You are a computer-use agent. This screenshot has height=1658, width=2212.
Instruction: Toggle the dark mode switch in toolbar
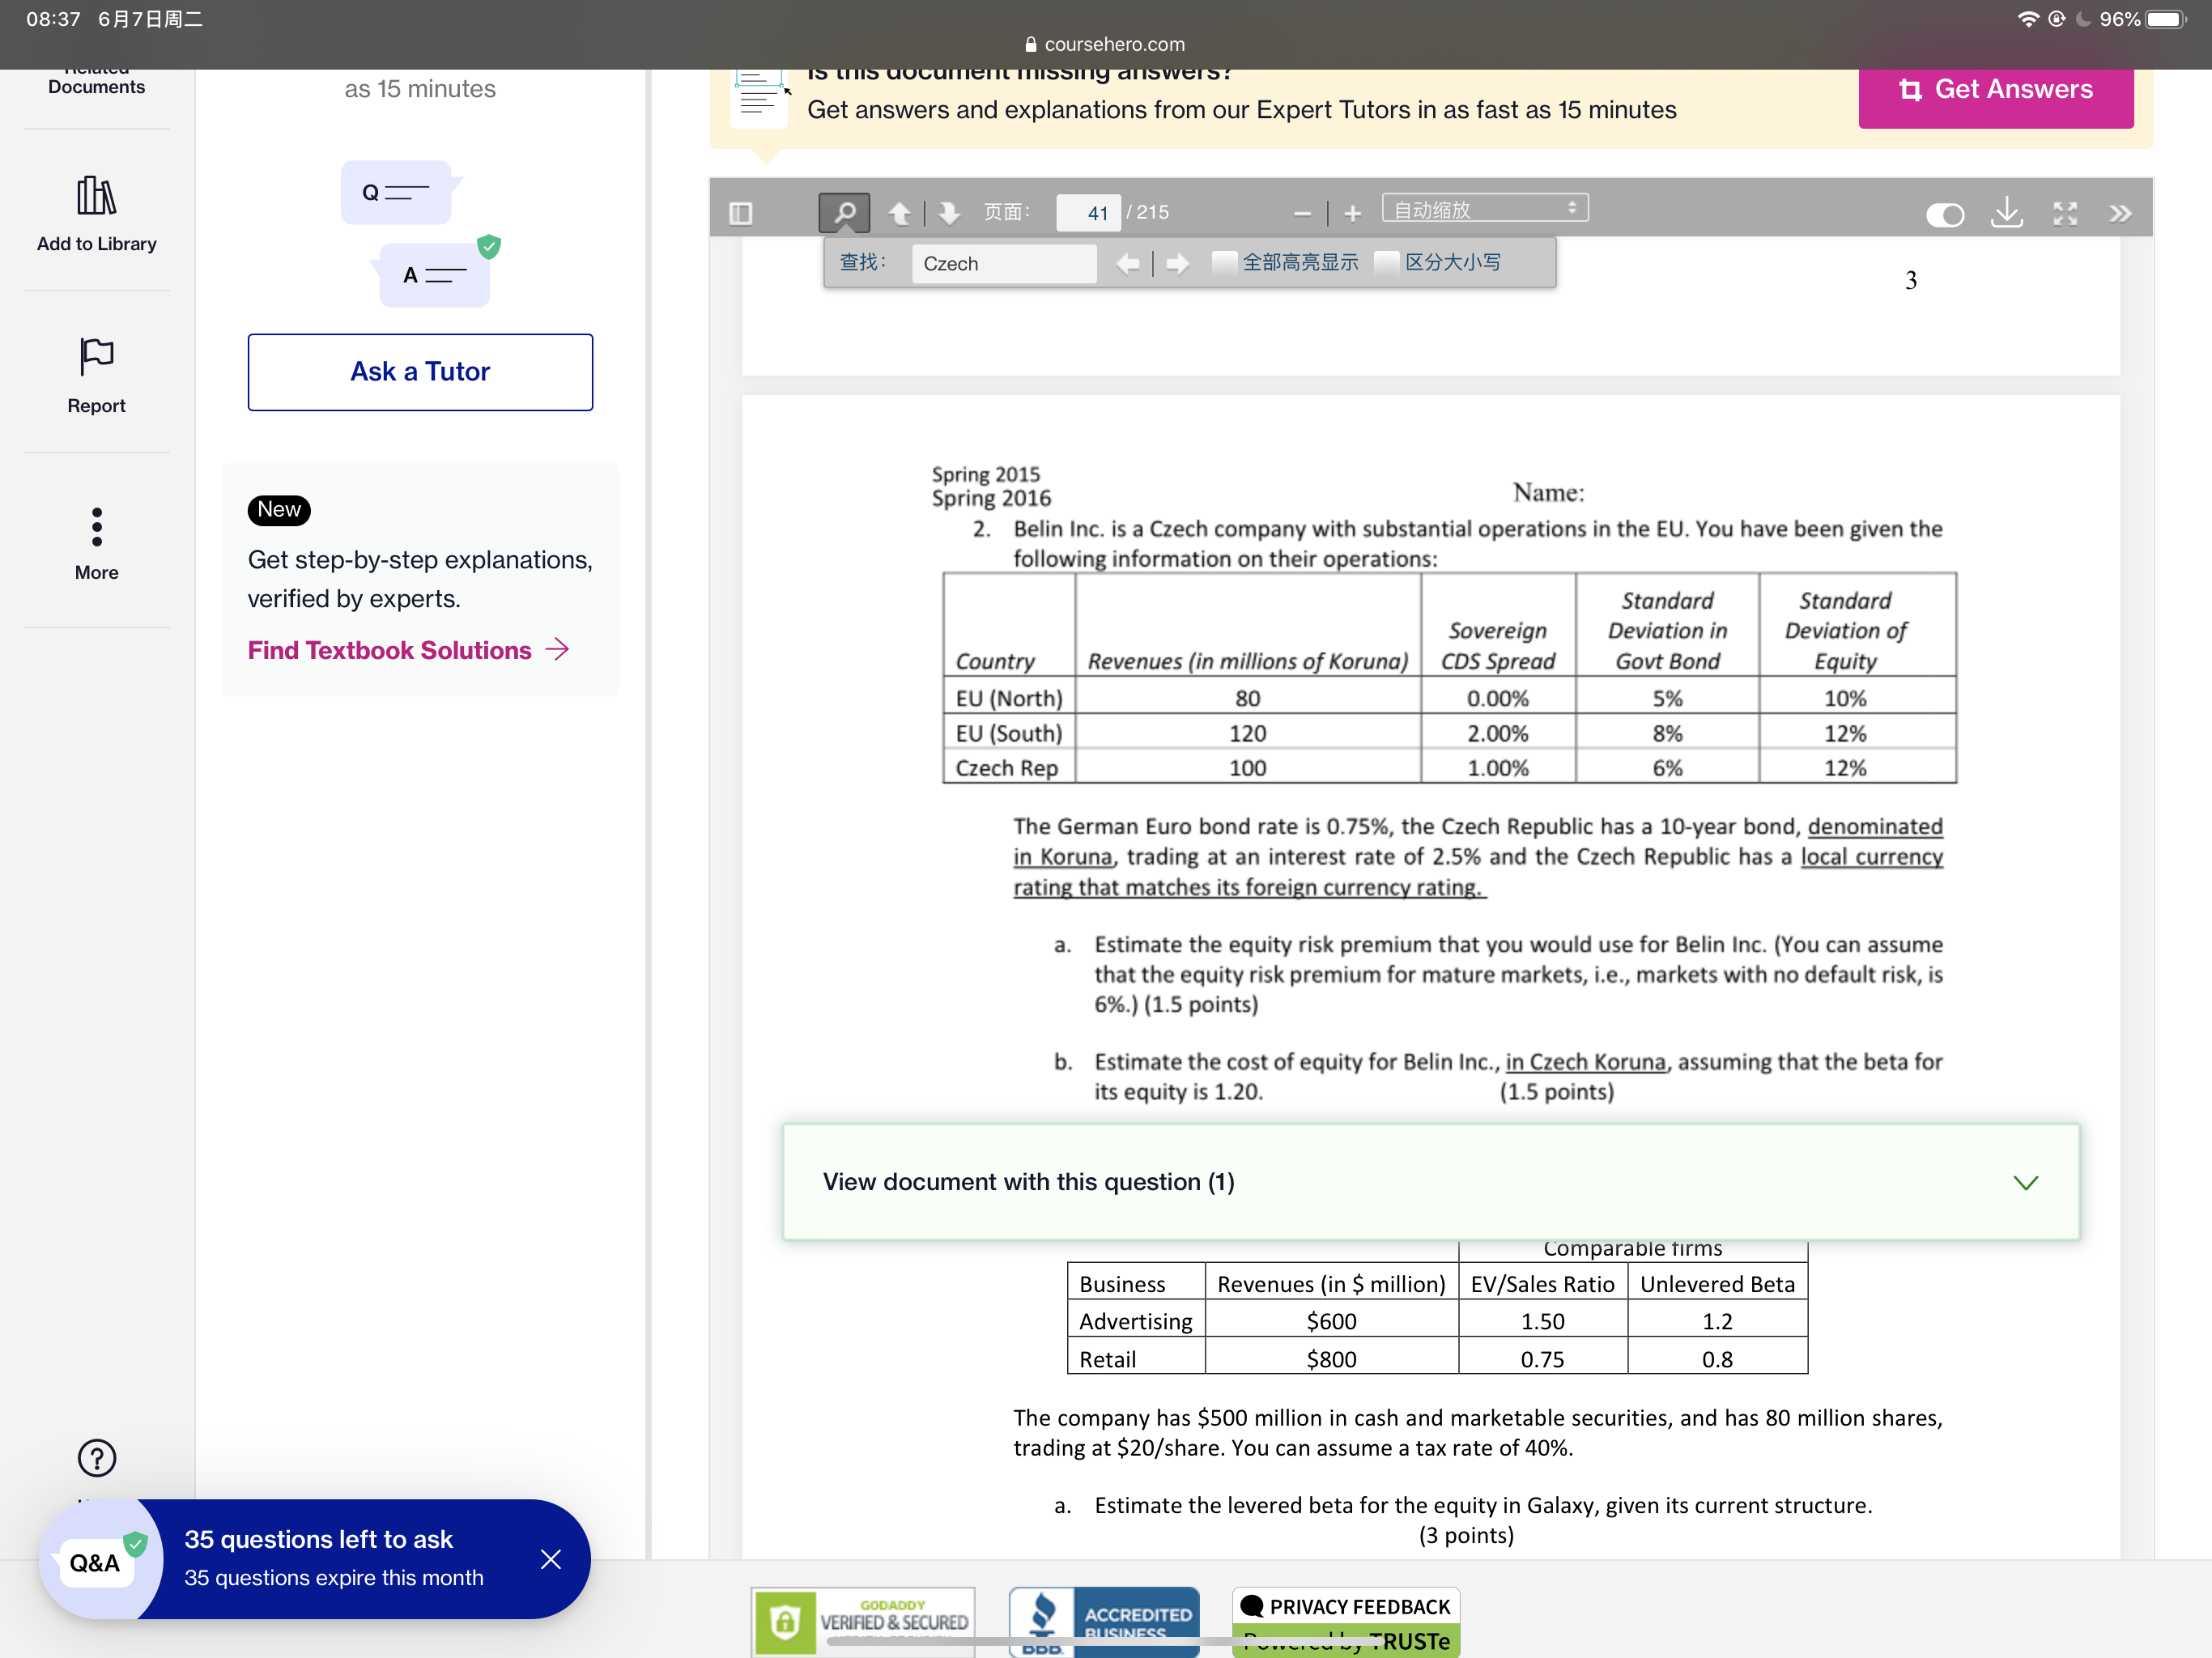(1944, 214)
